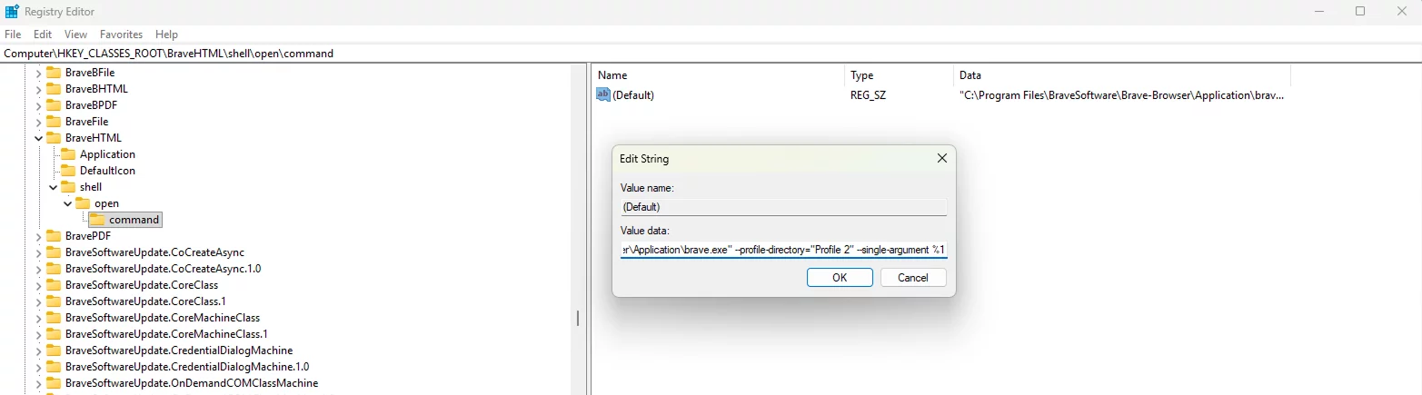Expand the BraveBHTML tree node
1422x395 pixels.
point(38,89)
